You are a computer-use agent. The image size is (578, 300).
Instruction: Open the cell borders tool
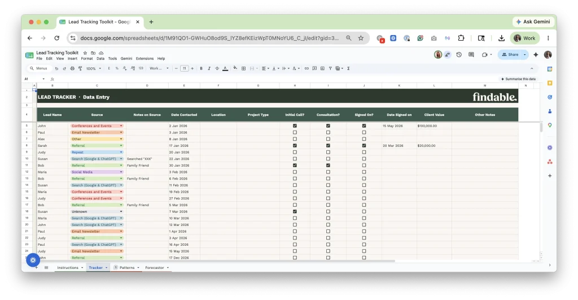[243, 68]
